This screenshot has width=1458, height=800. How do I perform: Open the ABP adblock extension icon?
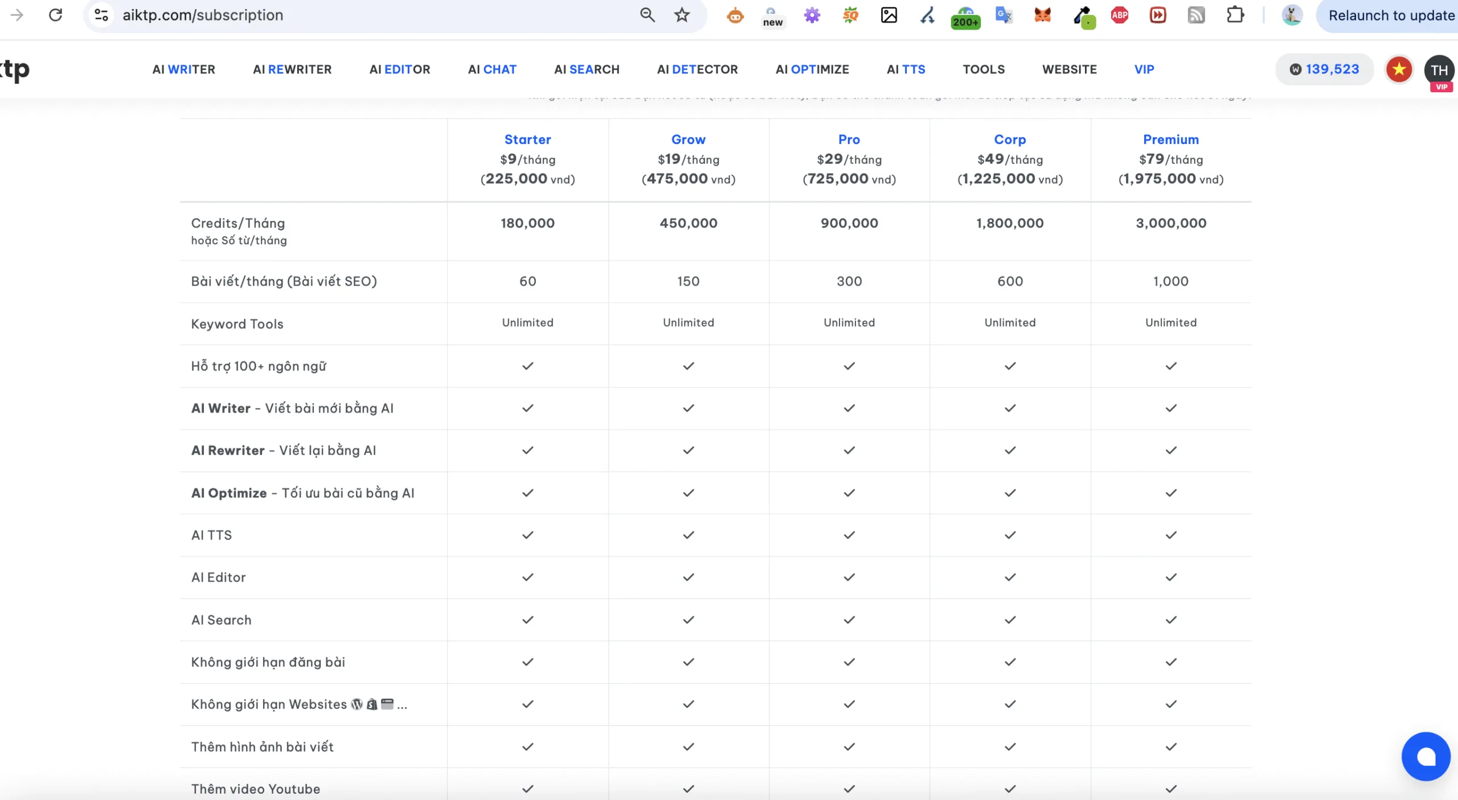pyautogui.click(x=1119, y=15)
